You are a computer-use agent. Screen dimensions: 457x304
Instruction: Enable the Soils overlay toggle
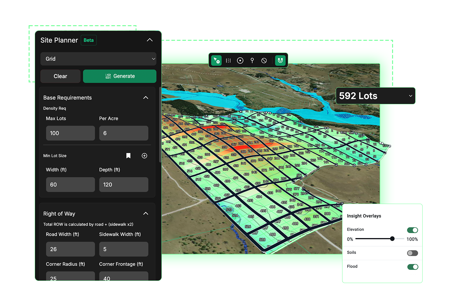[412, 253]
